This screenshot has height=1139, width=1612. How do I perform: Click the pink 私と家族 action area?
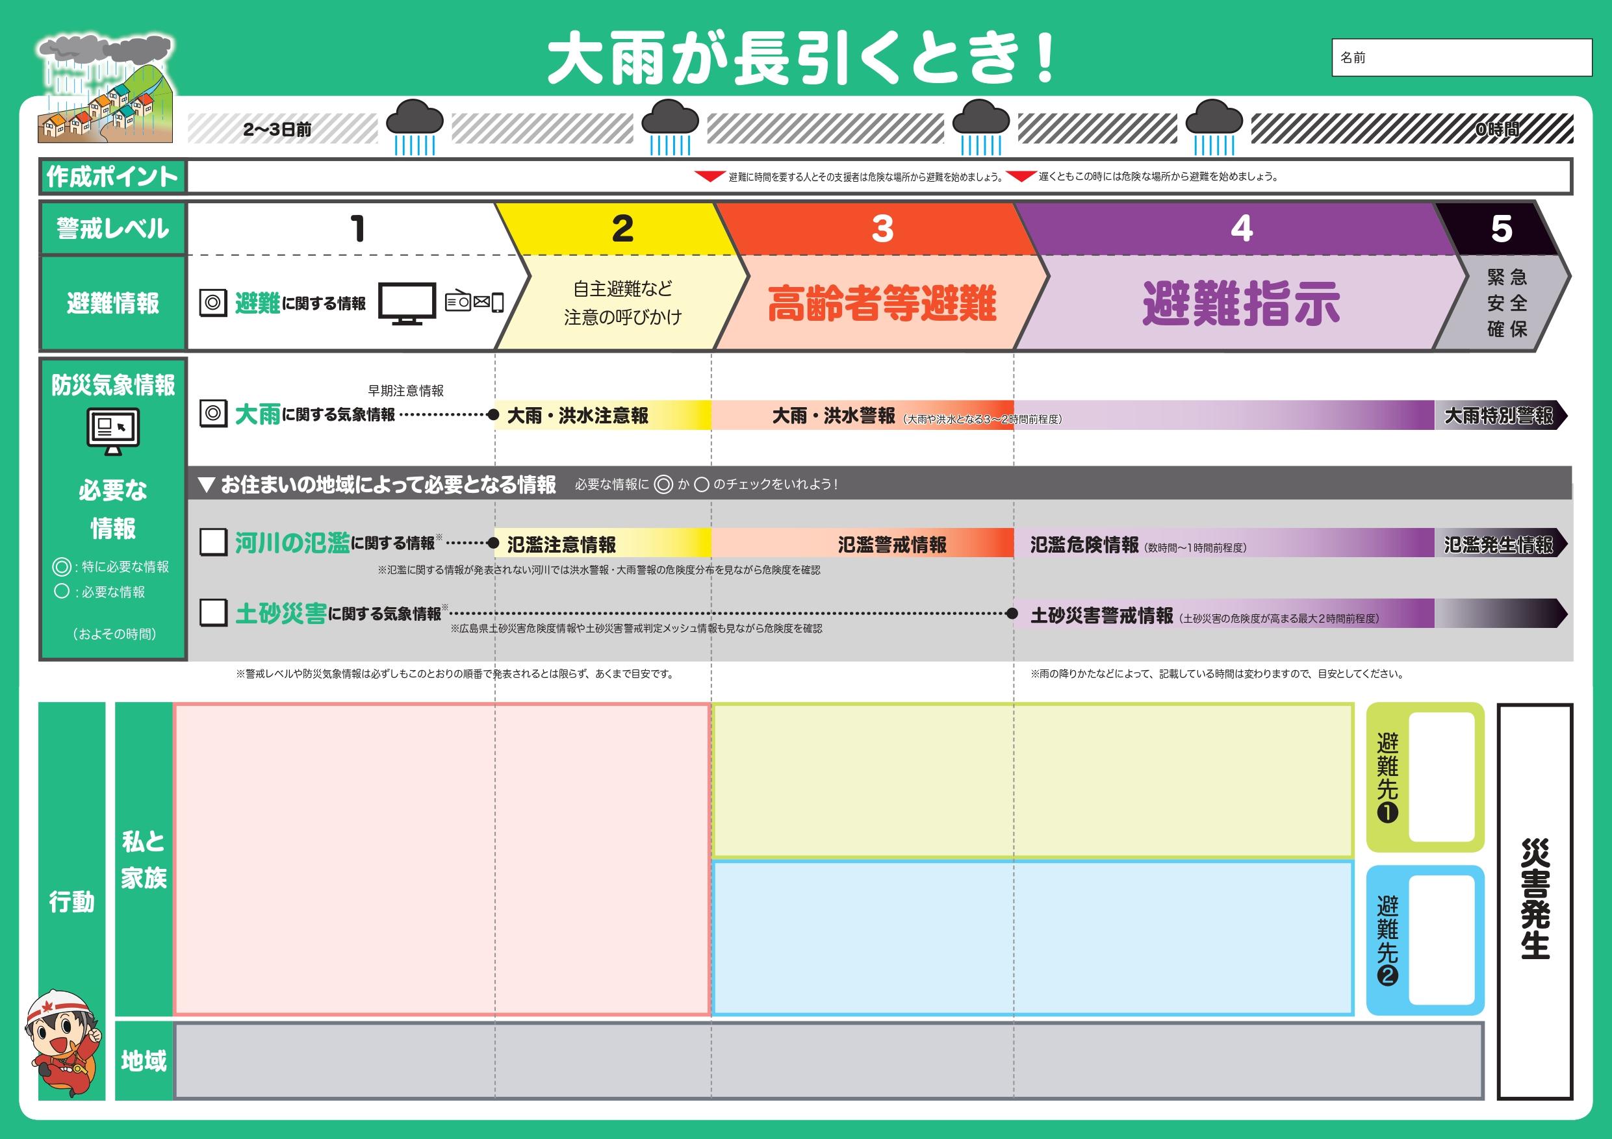442,859
